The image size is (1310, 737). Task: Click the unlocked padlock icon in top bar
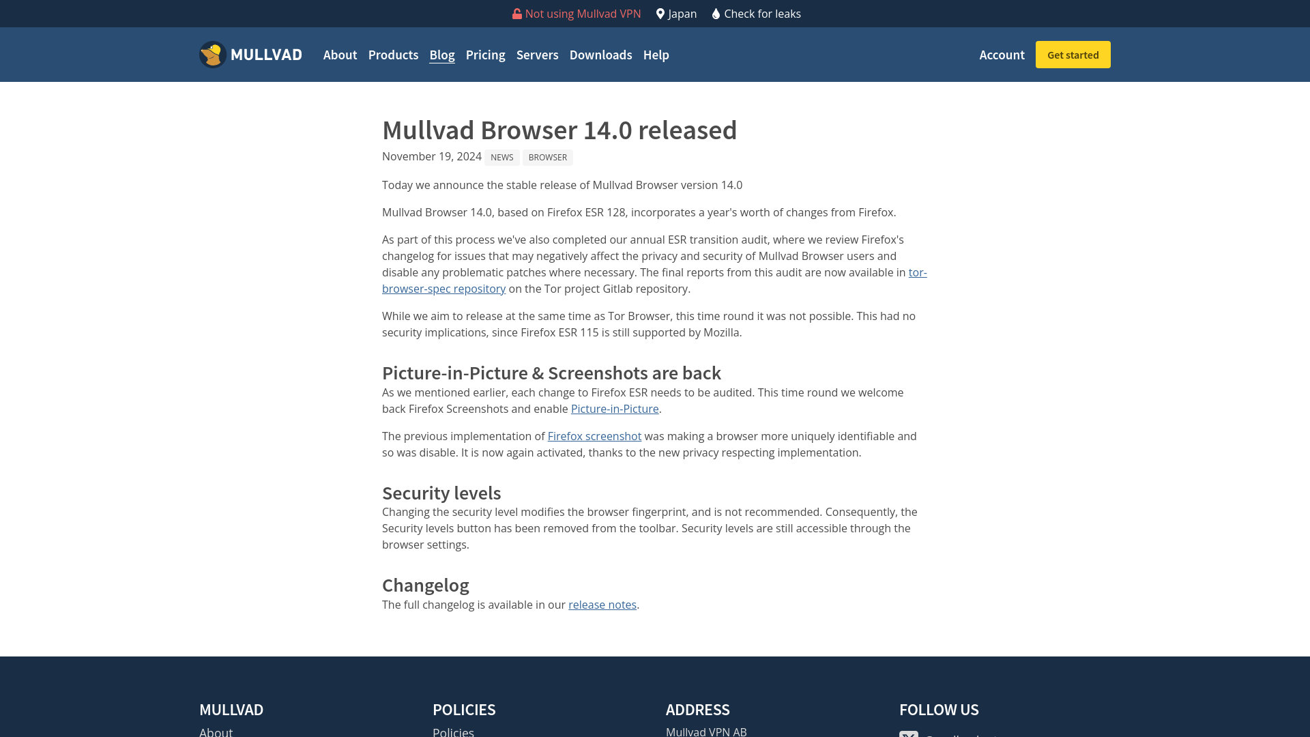pos(517,14)
